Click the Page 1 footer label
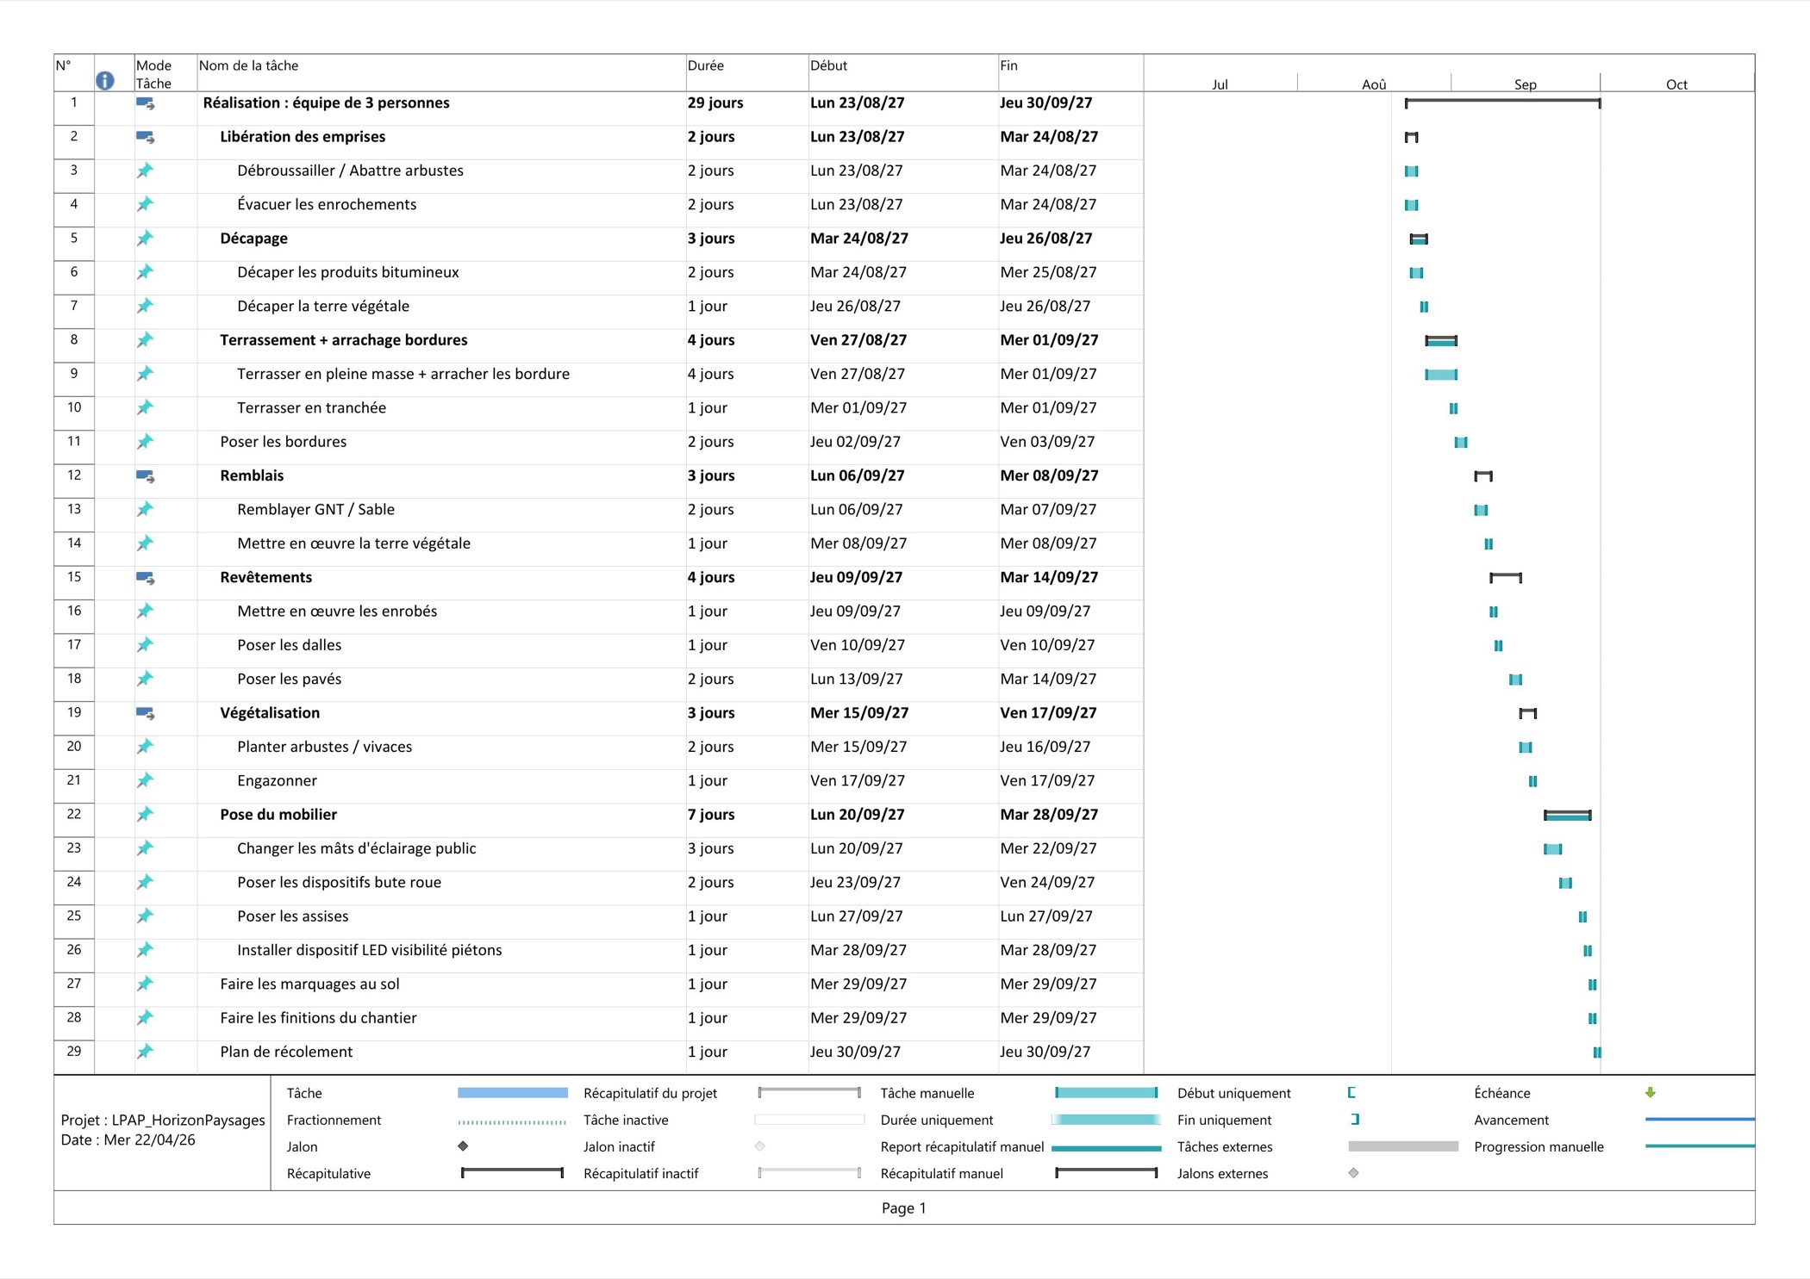Viewport: 1810px width, 1279px height. [903, 1208]
